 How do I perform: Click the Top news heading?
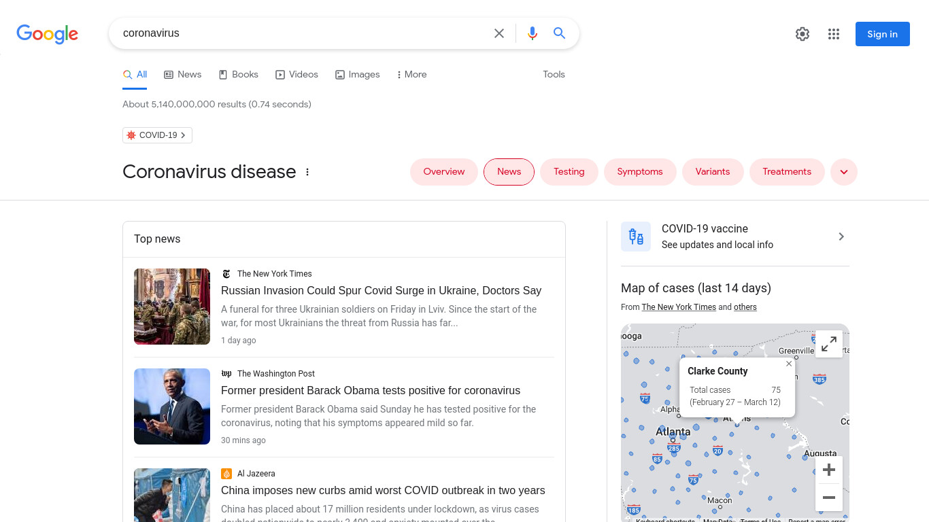[x=157, y=239]
